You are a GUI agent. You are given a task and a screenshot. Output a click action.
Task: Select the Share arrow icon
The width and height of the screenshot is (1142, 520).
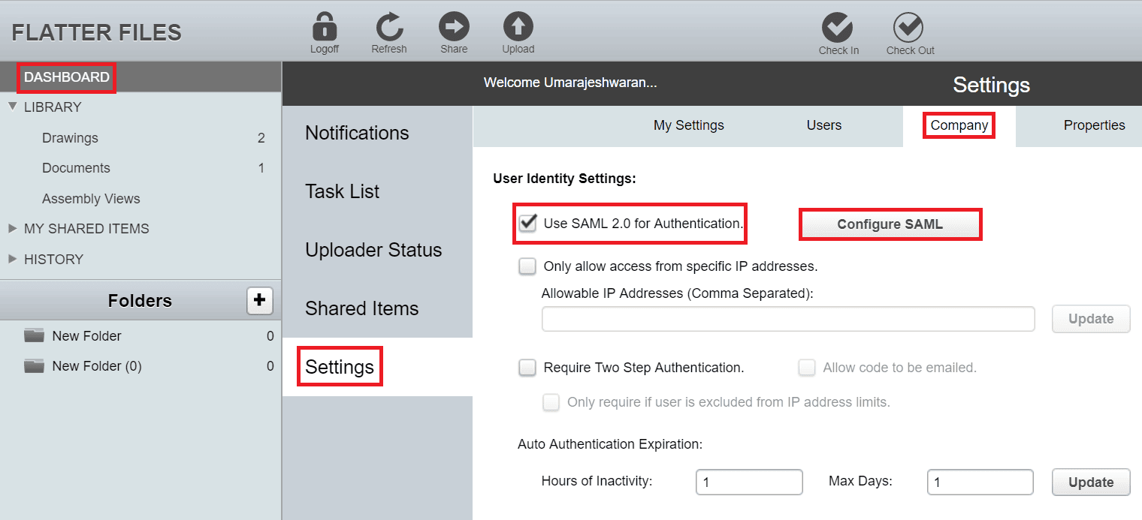[454, 25]
